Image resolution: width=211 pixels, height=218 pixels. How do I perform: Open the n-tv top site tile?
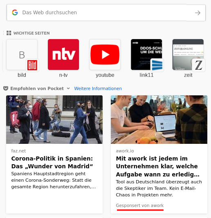[x=63, y=55]
